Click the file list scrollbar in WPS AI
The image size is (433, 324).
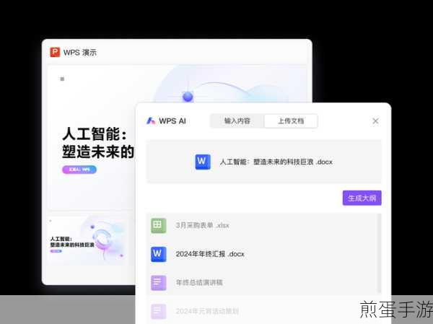tap(380, 253)
